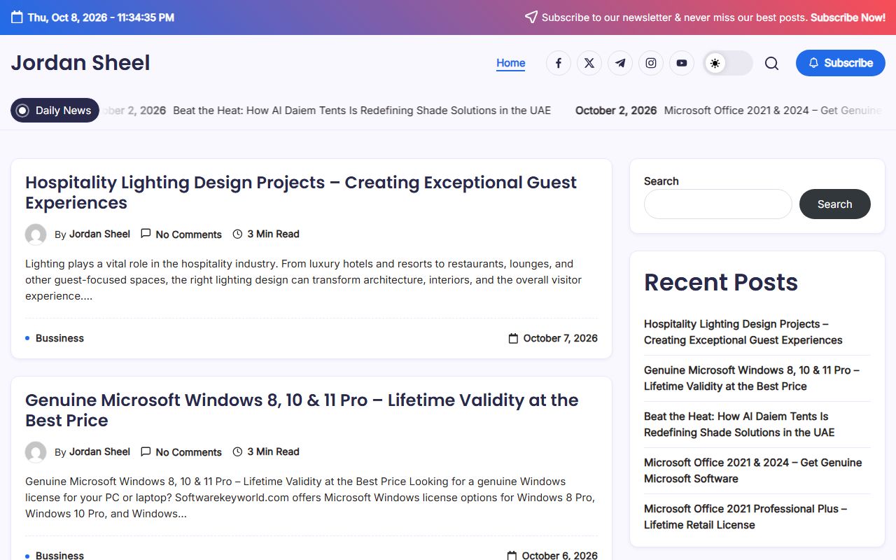Image resolution: width=896 pixels, height=560 pixels.
Task: Click comment icon on Hospitality Lighting post
Action: [x=146, y=234]
